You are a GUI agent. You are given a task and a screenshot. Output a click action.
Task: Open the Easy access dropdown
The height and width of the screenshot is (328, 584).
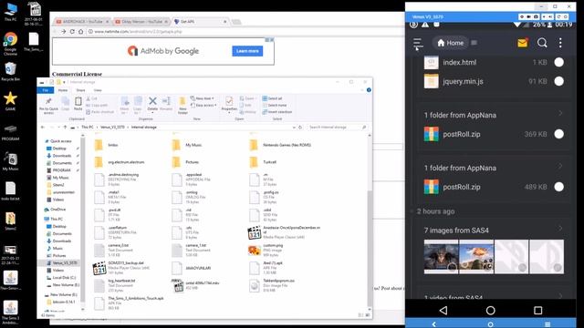click(203, 106)
